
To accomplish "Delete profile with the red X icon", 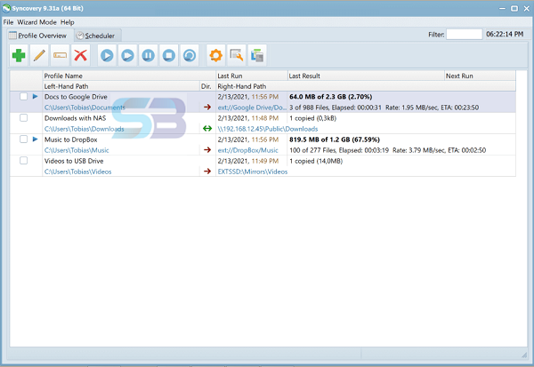I will coord(81,55).
